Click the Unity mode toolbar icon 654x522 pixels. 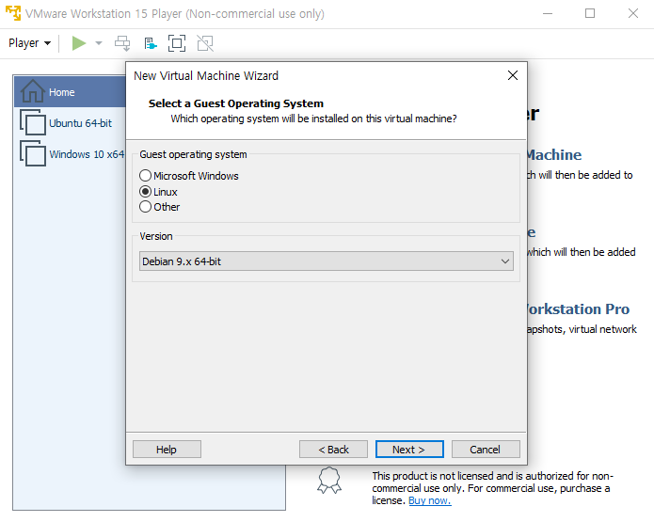[205, 43]
